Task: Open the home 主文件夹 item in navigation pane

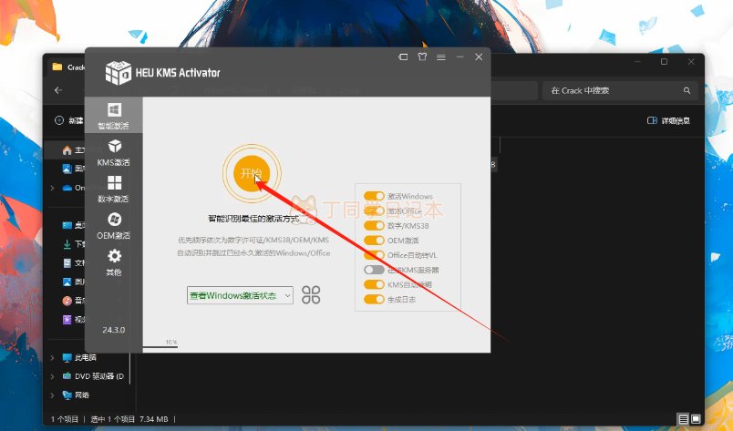Action: click(x=74, y=150)
